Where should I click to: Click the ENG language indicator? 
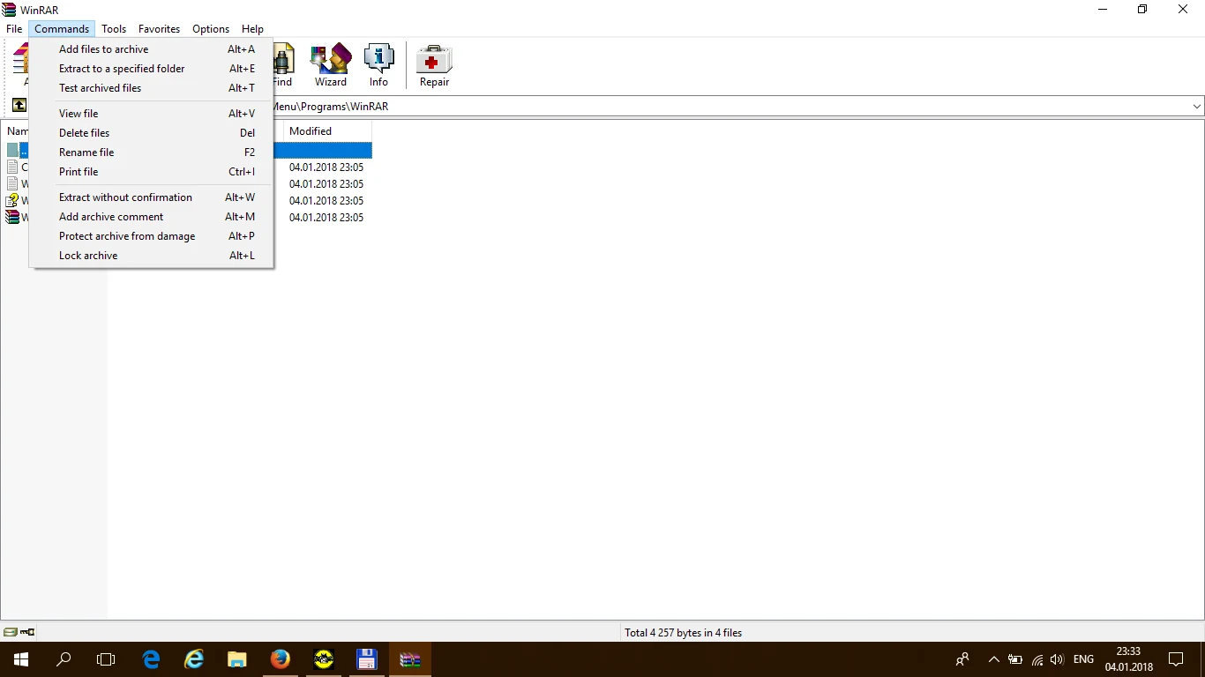point(1083,659)
